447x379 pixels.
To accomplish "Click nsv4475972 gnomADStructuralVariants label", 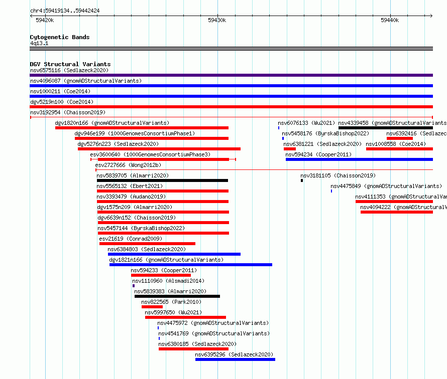I will (x=213, y=323).
